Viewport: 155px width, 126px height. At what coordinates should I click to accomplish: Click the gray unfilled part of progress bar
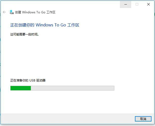[x=72, y=88]
